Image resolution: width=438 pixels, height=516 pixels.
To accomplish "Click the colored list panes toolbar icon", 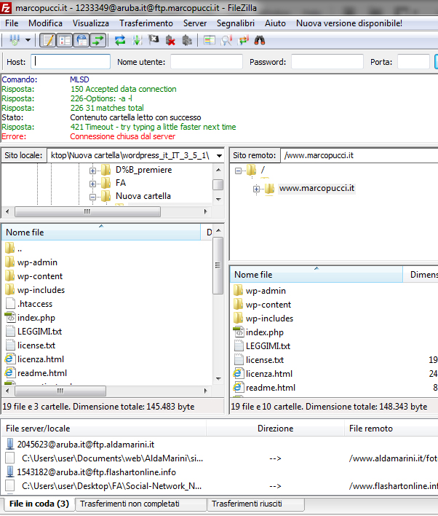I will (x=210, y=41).
